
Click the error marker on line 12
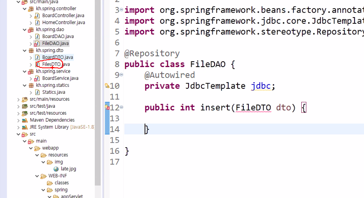(107, 108)
